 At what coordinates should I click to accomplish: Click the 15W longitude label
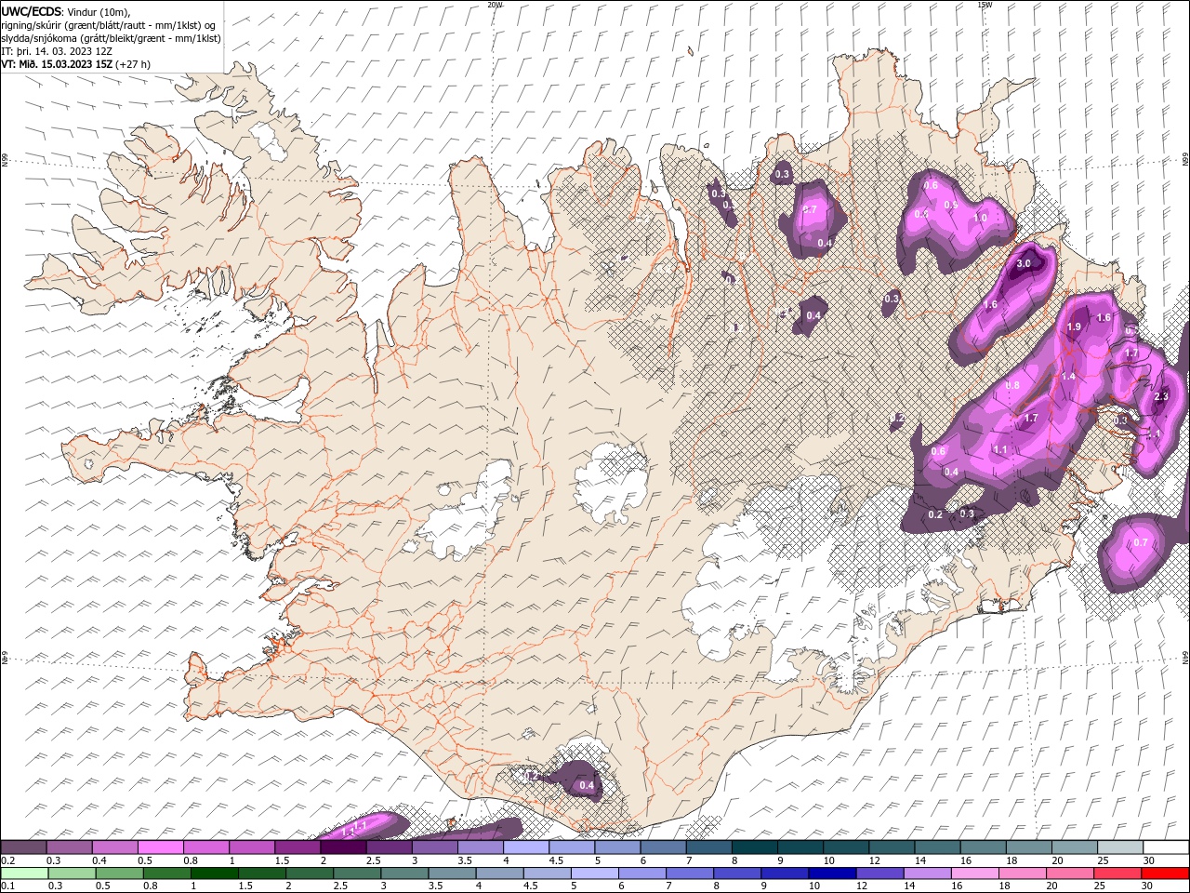point(985,5)
